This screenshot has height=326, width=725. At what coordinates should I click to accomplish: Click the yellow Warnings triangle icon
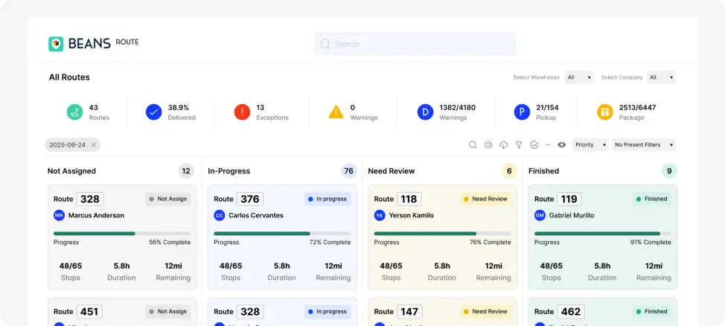pos(336,112)
